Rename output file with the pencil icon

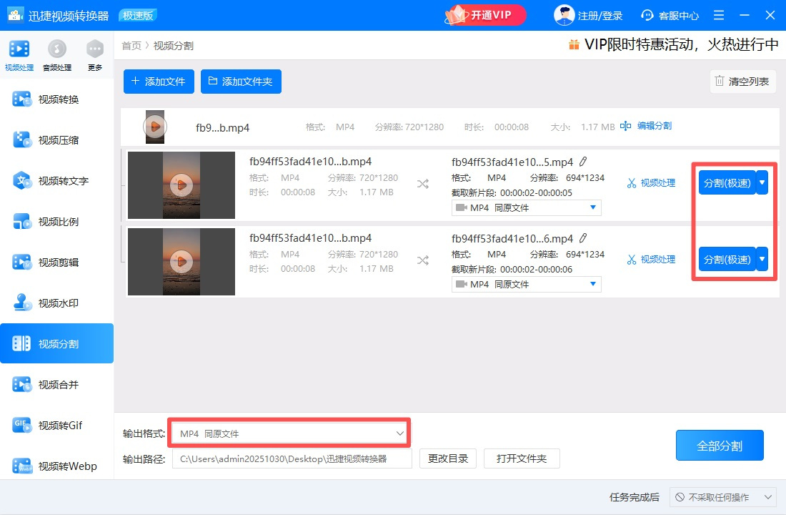[x=584, y=162]
